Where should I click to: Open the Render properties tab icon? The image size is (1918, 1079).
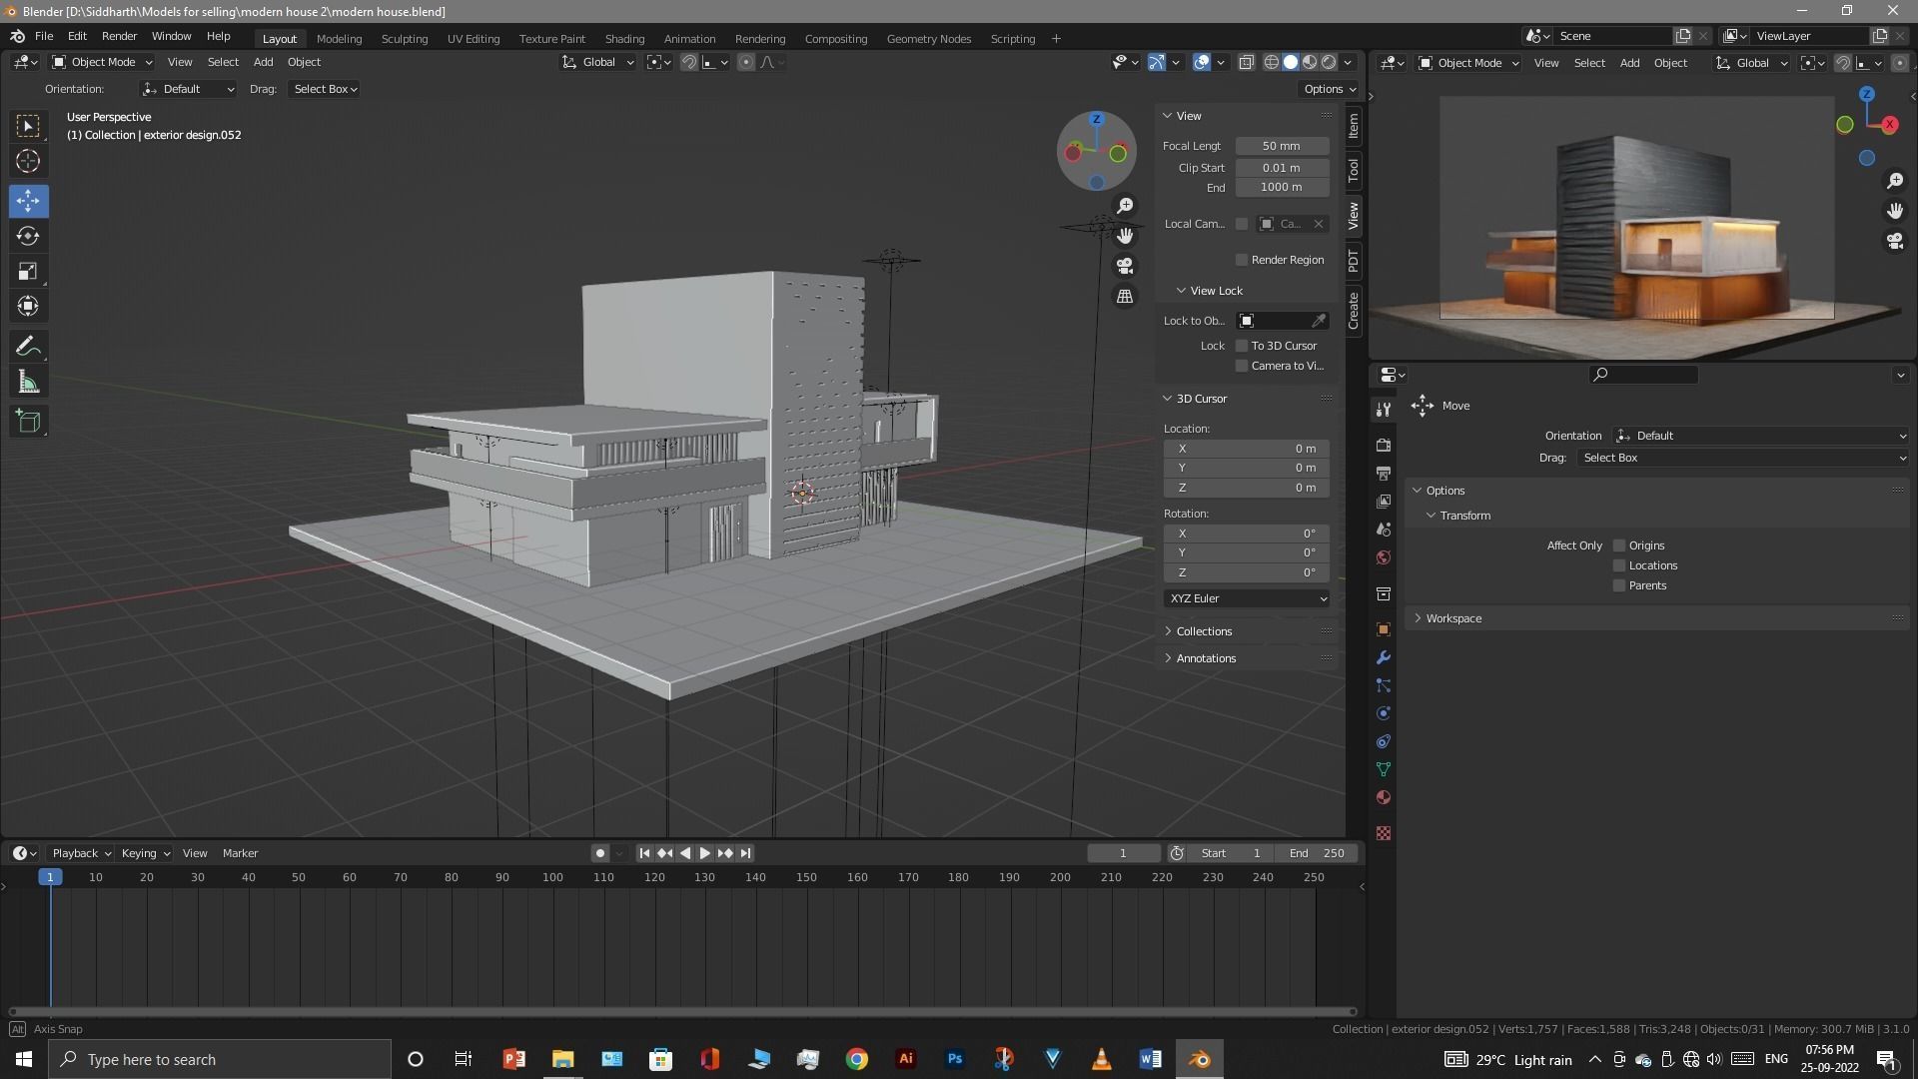point(1384,445)
